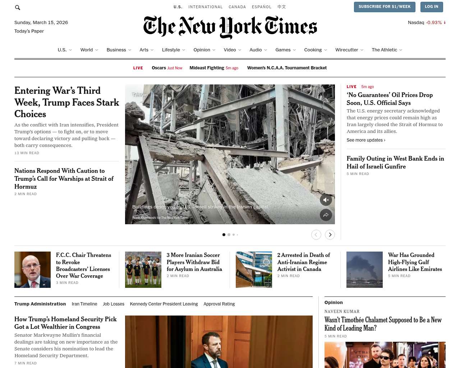Click the Log In button
This screenshot has height=368, width=460.
[431, 7]
